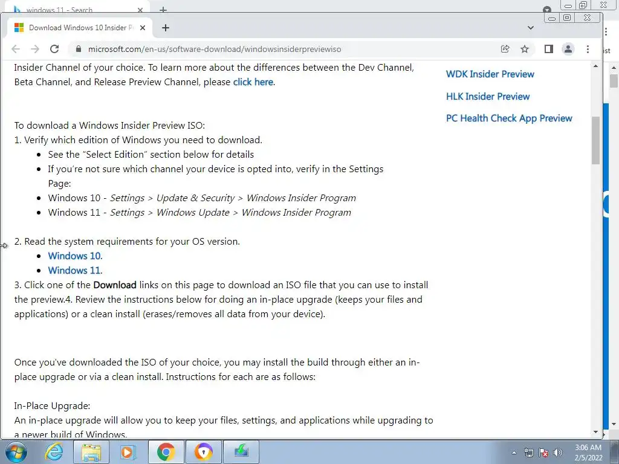Screen dimensions: 619x464
Task: View site security lock icon
Action: point(78,49)
